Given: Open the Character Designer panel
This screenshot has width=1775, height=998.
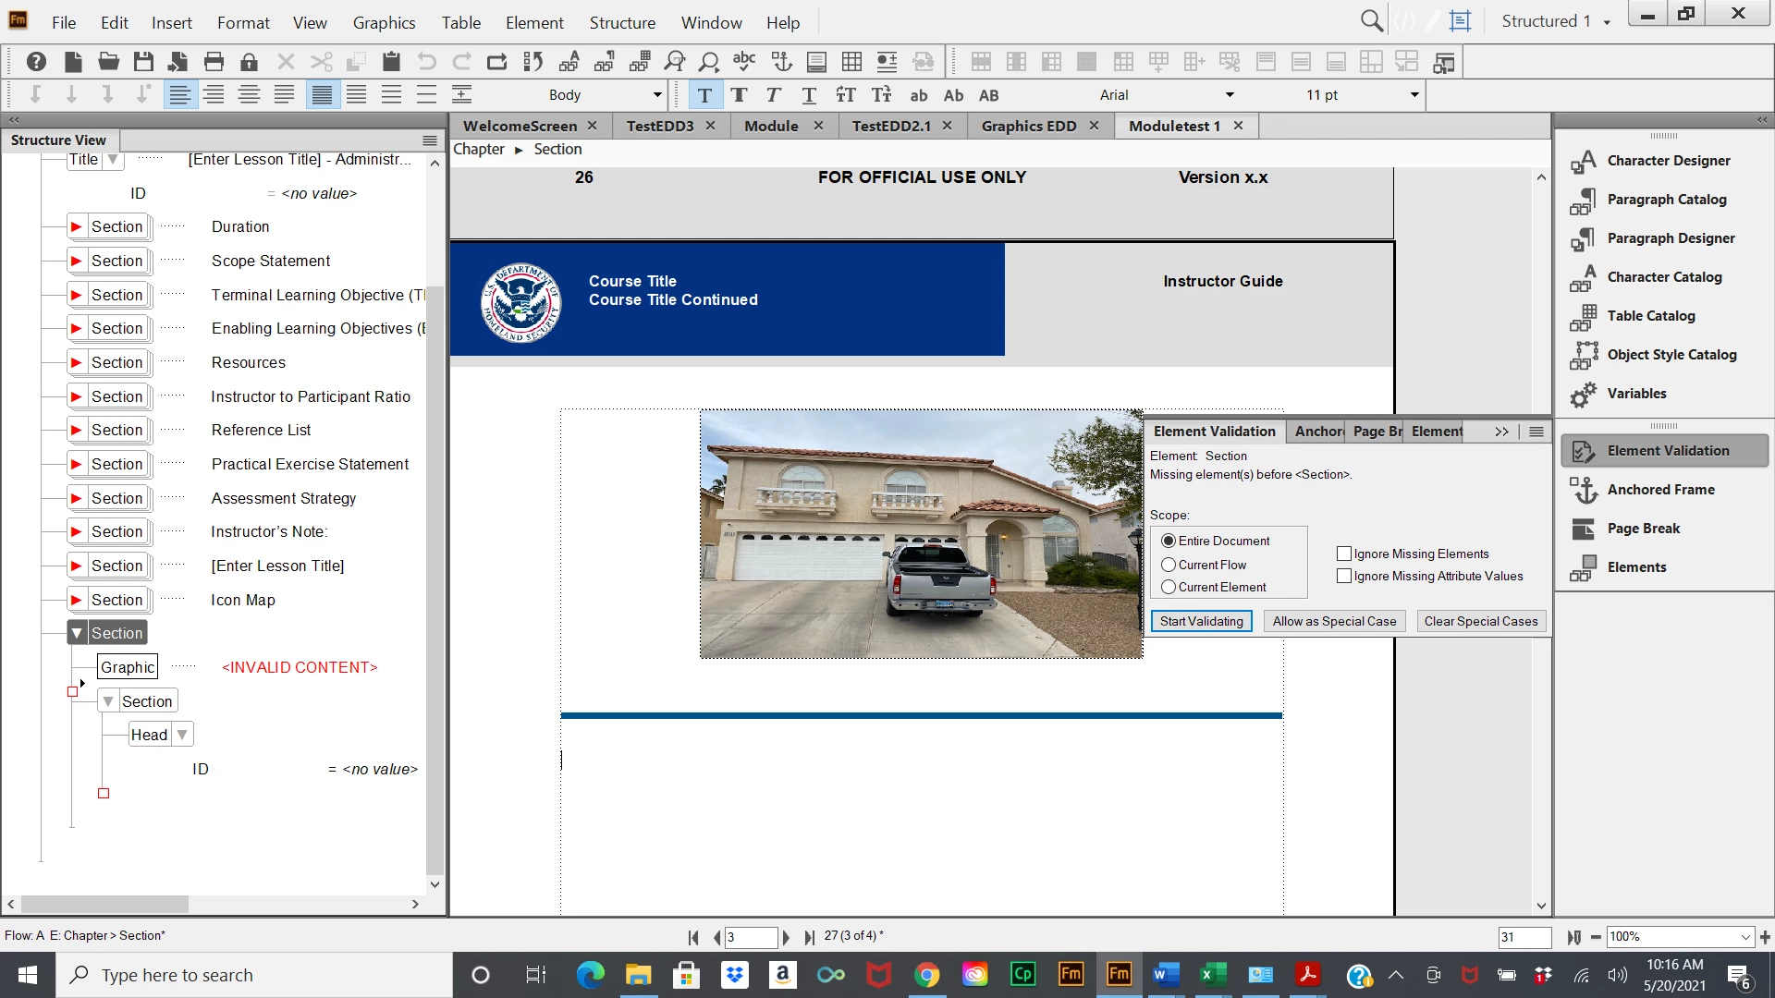Looking at the screenshot, I should pos(1668,161).
